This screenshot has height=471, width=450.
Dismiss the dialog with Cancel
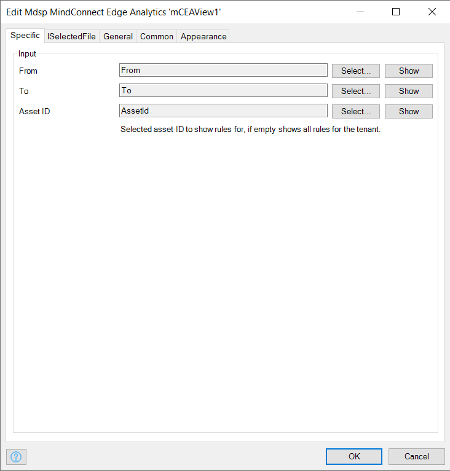click(417, 457)
